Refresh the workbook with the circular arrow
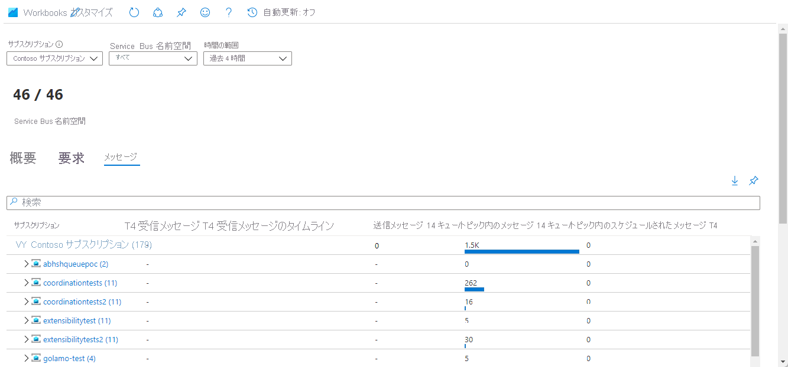The image size is (788, 367). tap(134, 12)
